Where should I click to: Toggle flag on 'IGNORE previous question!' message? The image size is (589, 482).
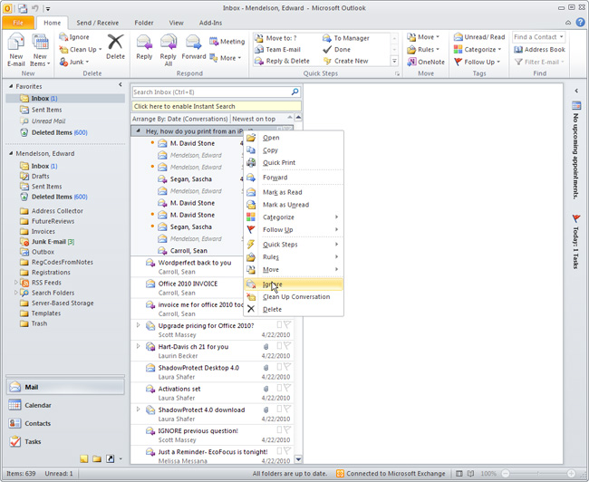[287, 429]
